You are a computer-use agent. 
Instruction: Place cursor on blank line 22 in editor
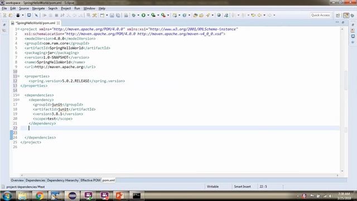pos(180,128)
